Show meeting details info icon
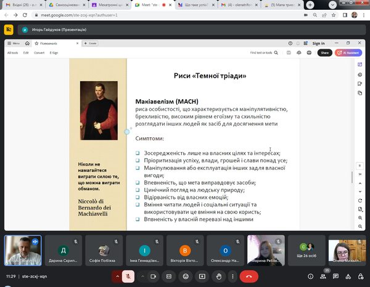This screenshot has width=370, height=287. (311, 277)
